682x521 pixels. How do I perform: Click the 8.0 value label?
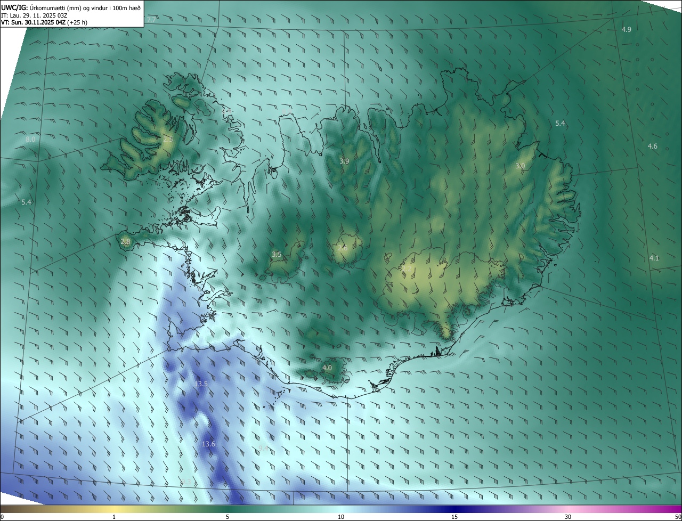(30, 139)
